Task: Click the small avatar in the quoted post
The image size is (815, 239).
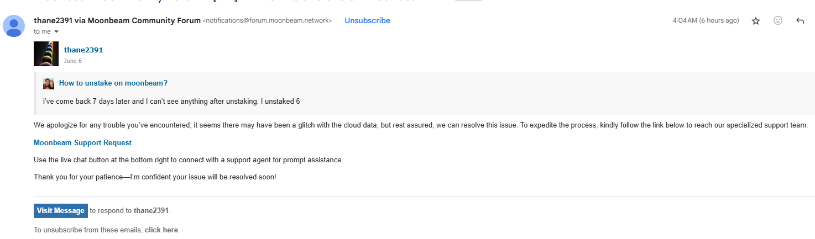Action: point(49,83)
